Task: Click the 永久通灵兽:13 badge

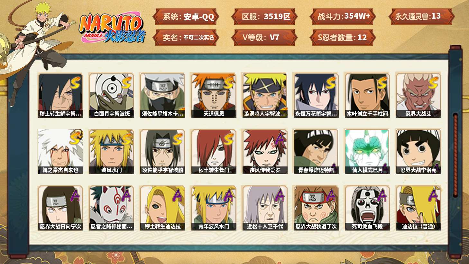Action: click(421, 16)
